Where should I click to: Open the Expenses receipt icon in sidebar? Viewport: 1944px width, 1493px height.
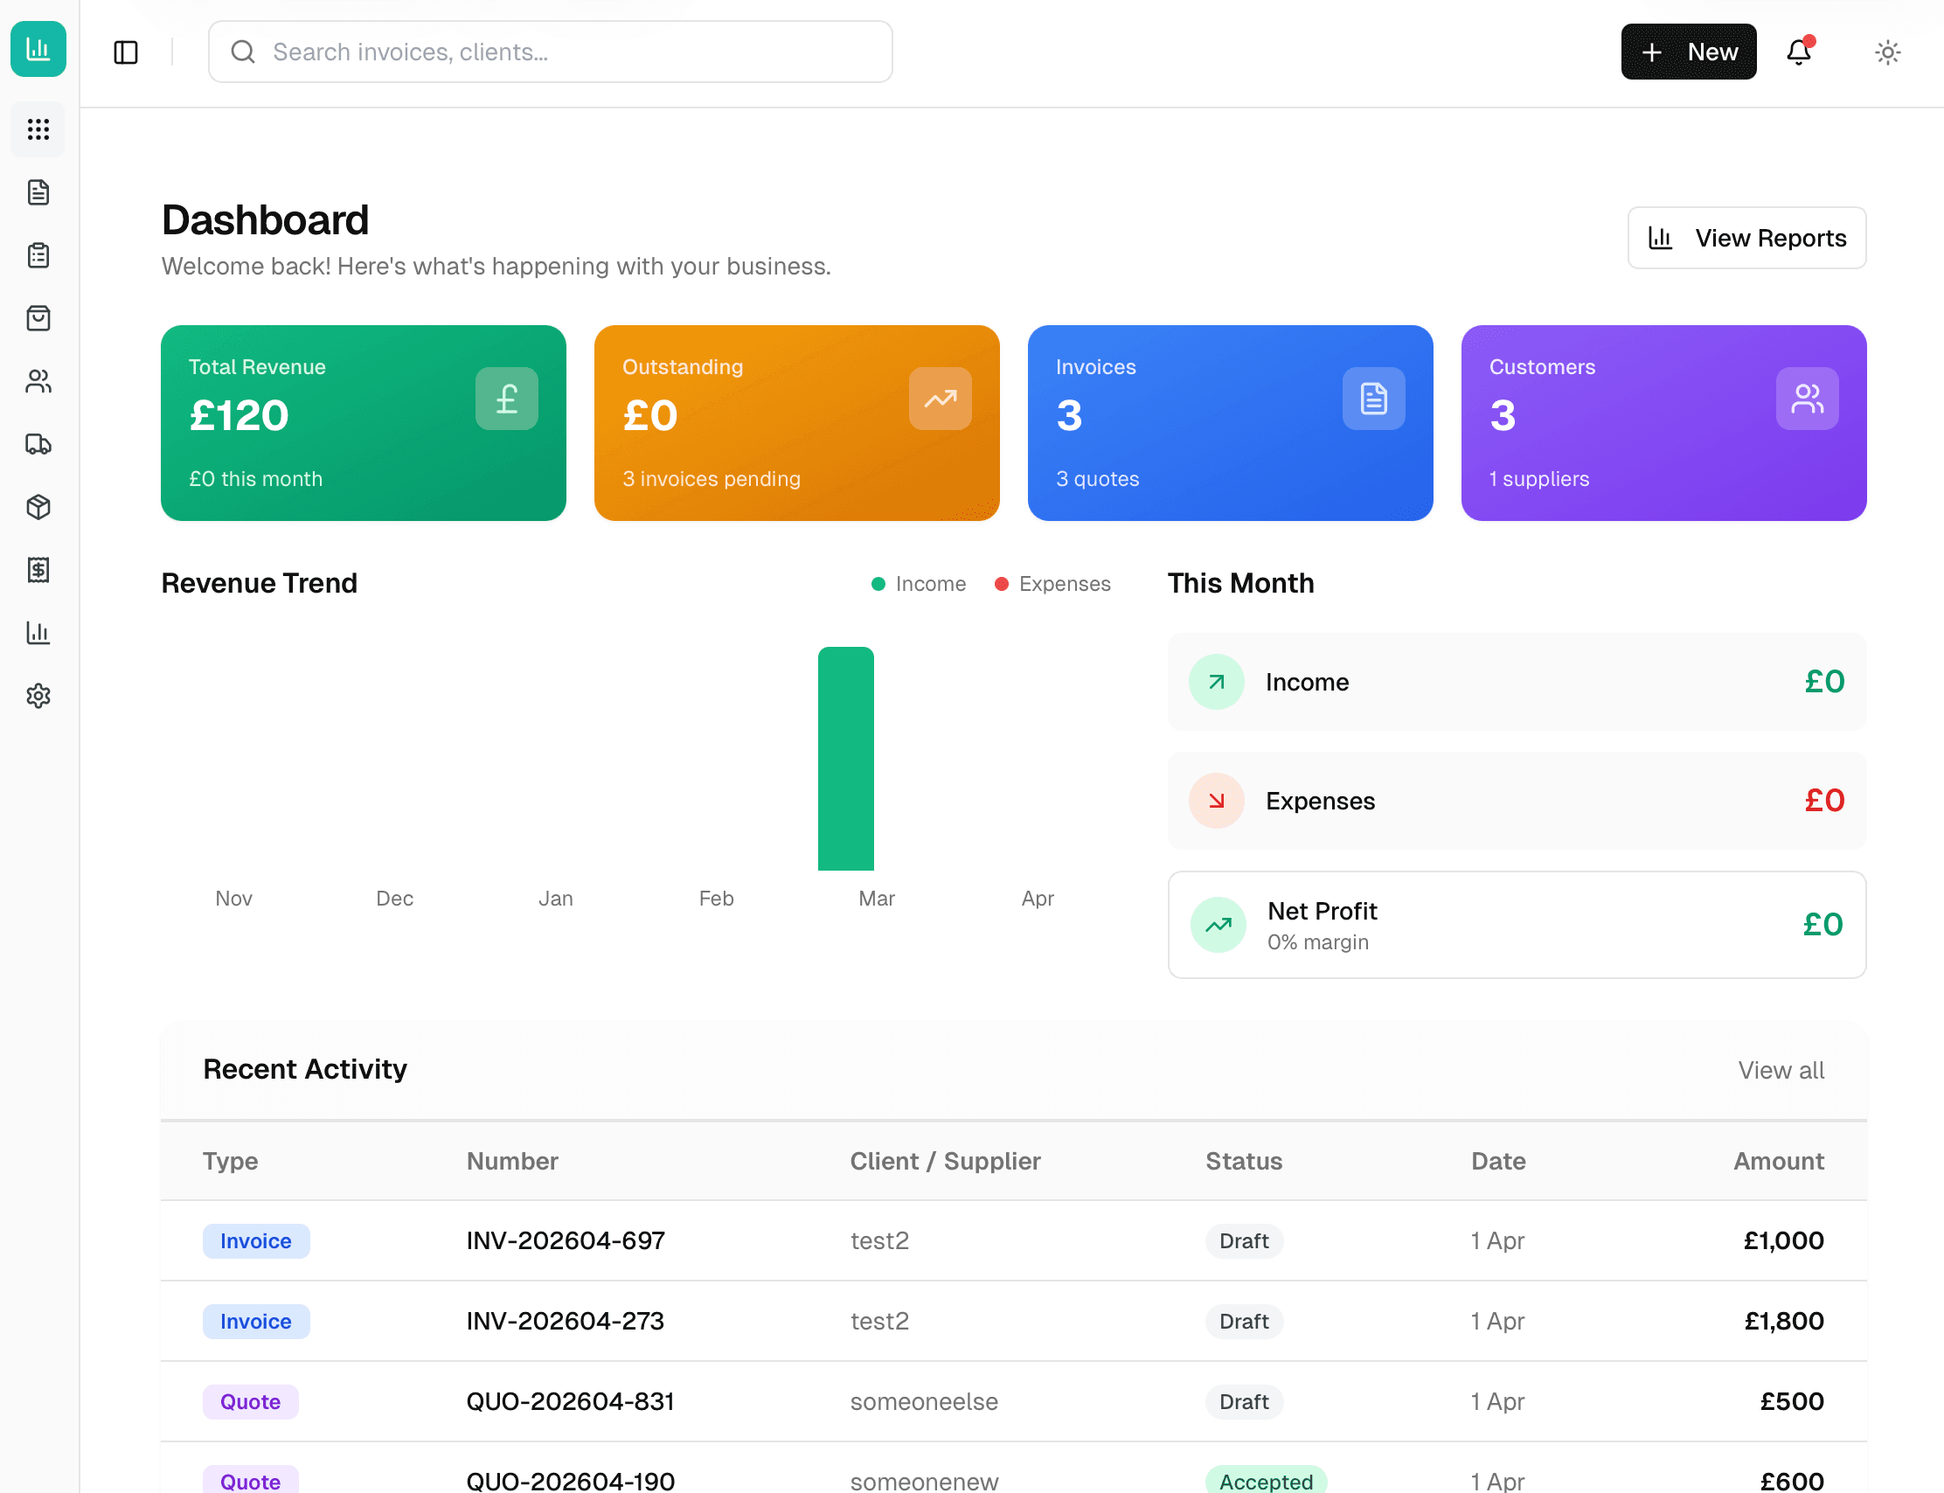coord(38,570)
